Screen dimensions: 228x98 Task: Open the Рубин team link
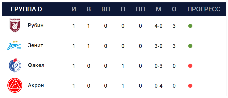(36, 26)
